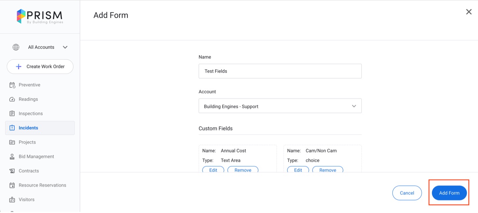Screen dimensions: 478x213
Task: Open the Account dropdown for Building Engines - Support
Action: click(x=279, y=106)
